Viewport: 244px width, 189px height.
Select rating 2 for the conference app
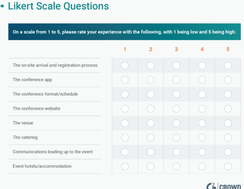pyautogui.click(x=151, y=80)
